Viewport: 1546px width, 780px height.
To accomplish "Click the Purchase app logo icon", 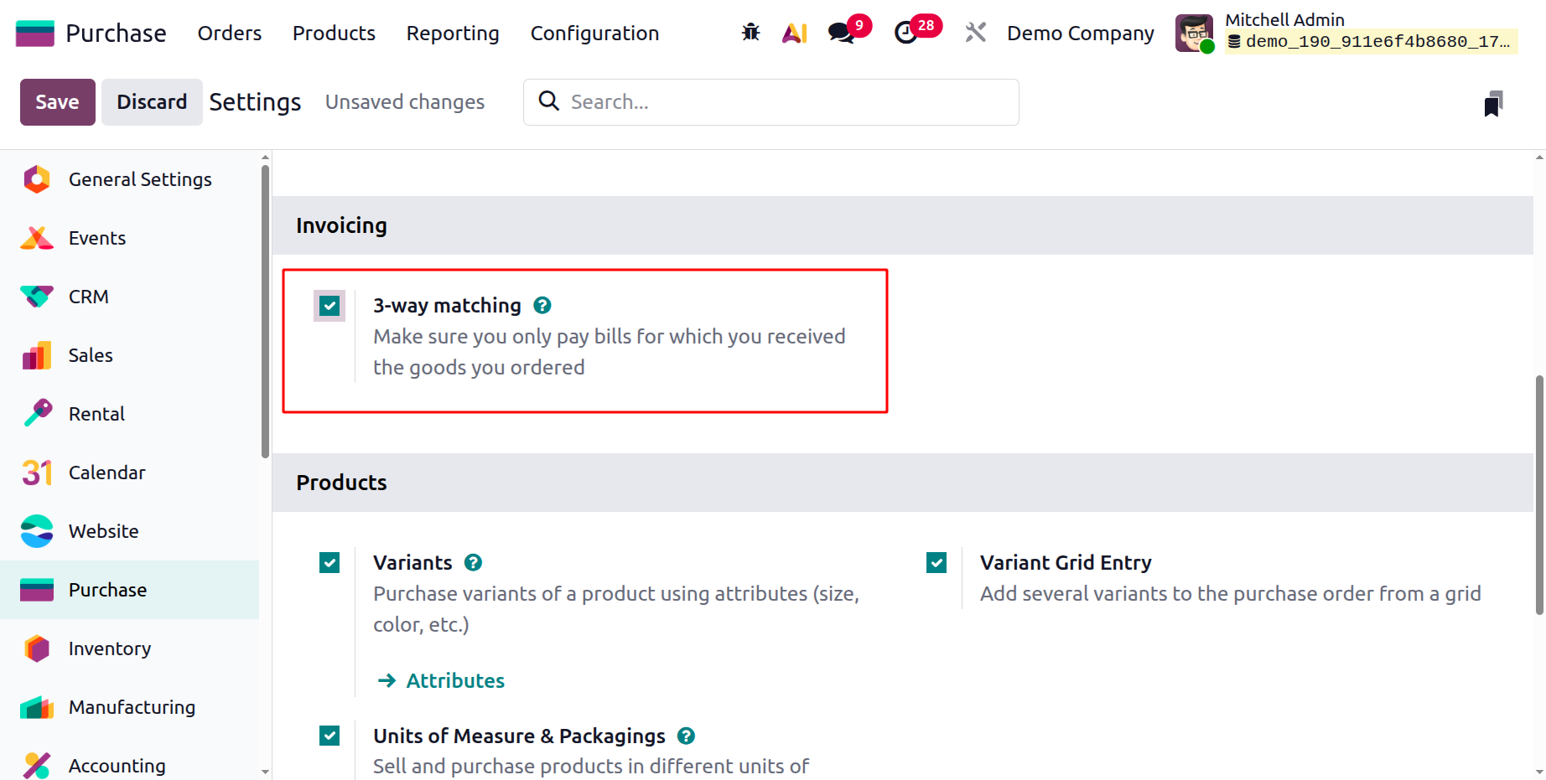I will click(35, 33).
